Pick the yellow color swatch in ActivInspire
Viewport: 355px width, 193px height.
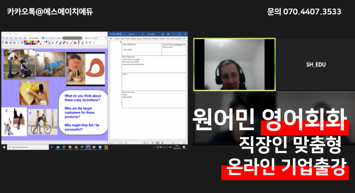click(x=29, y=41)
